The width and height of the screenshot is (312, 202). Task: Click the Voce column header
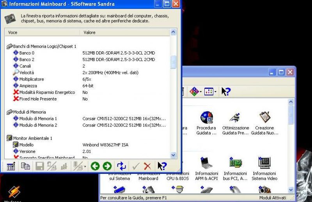click(x=42, y=32)
